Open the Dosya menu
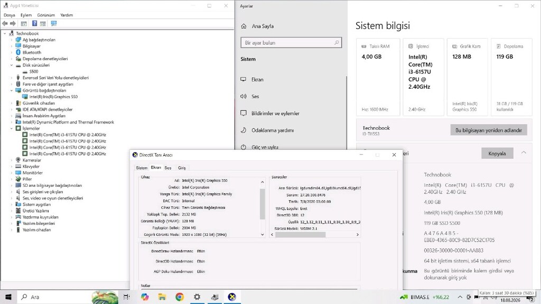 click(10, 15)
